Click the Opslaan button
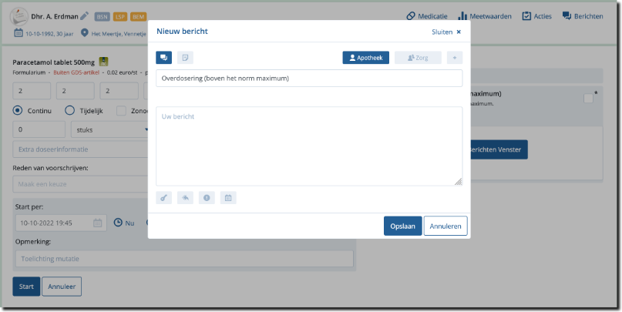Image resolution: width=622 pixels, height=312 pixels. pyautogui.click(x=402, y=226)
